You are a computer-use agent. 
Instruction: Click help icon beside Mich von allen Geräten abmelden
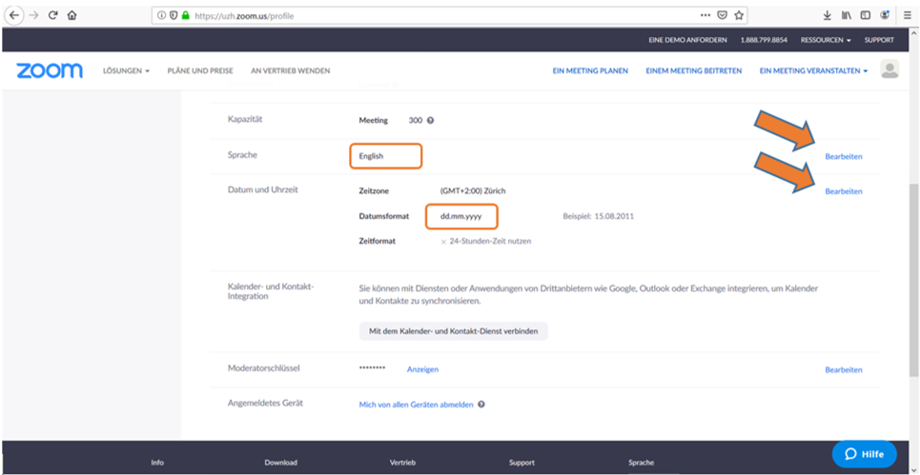pyautogui.click(x=481, y=405)
